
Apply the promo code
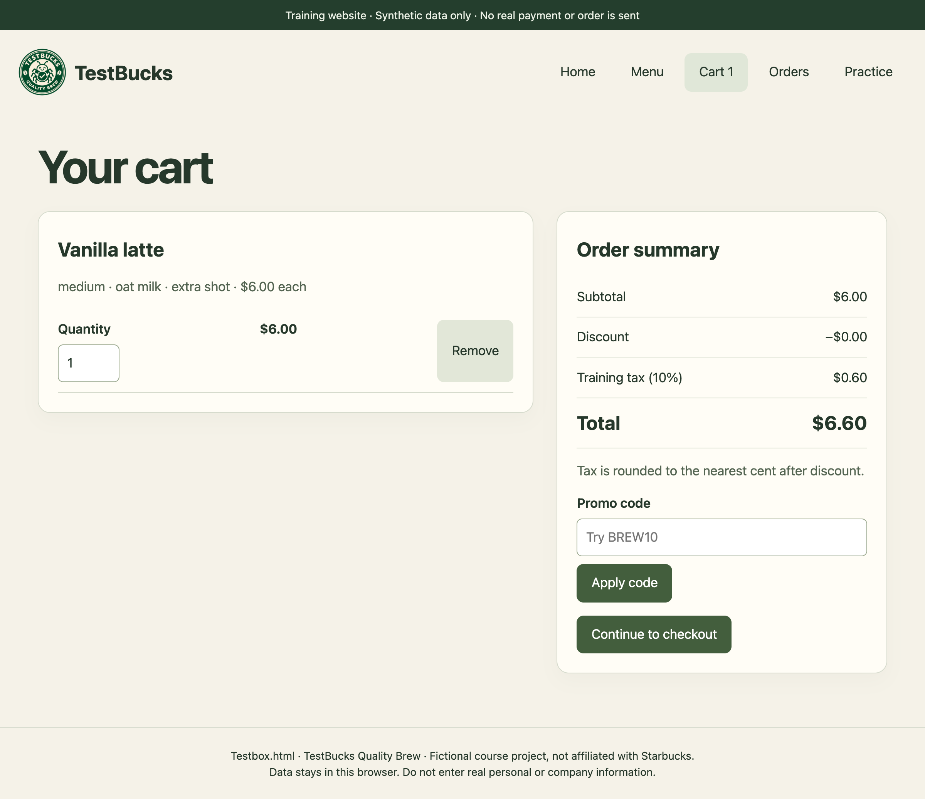click(x=624, y=583)
